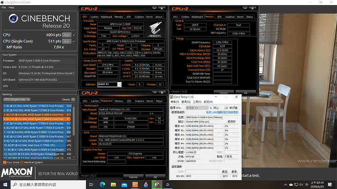Click the Details arrow icon in Ranking
This screenshot has width=337, height=189.
point(73,100)
